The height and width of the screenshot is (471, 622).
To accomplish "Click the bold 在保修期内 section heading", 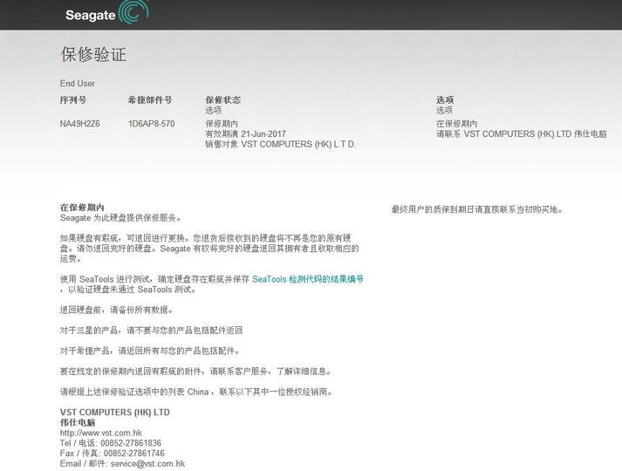I will 81,208.
